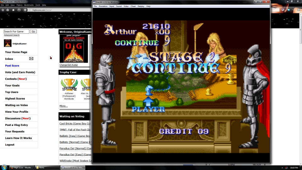302x170 pixels.
Task: Open the bookmarks list icon in the toolbar
Action: tap(8, 10)
